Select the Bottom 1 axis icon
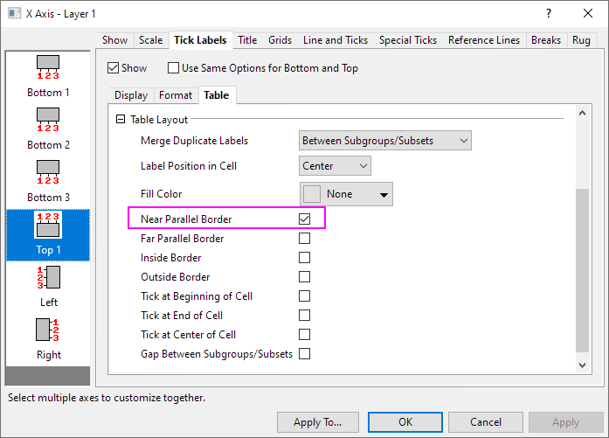Viewport: 609px width, 438px height. coord(48,67)
